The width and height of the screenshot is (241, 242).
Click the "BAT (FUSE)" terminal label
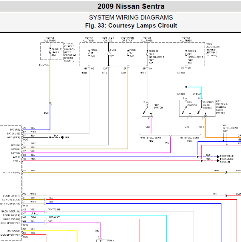click(x=14, y=133)
